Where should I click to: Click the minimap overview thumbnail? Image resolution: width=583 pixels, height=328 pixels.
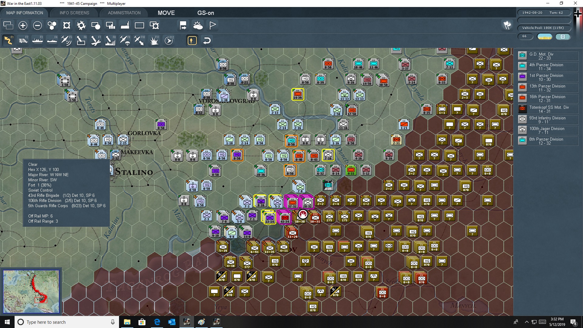point(31,292)
